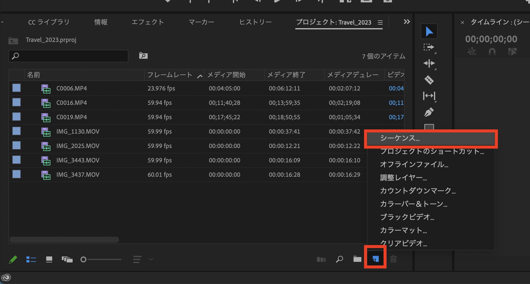Click the clip icon for C0006.MP4
This screenshot has height=284, width=530.
46,89
